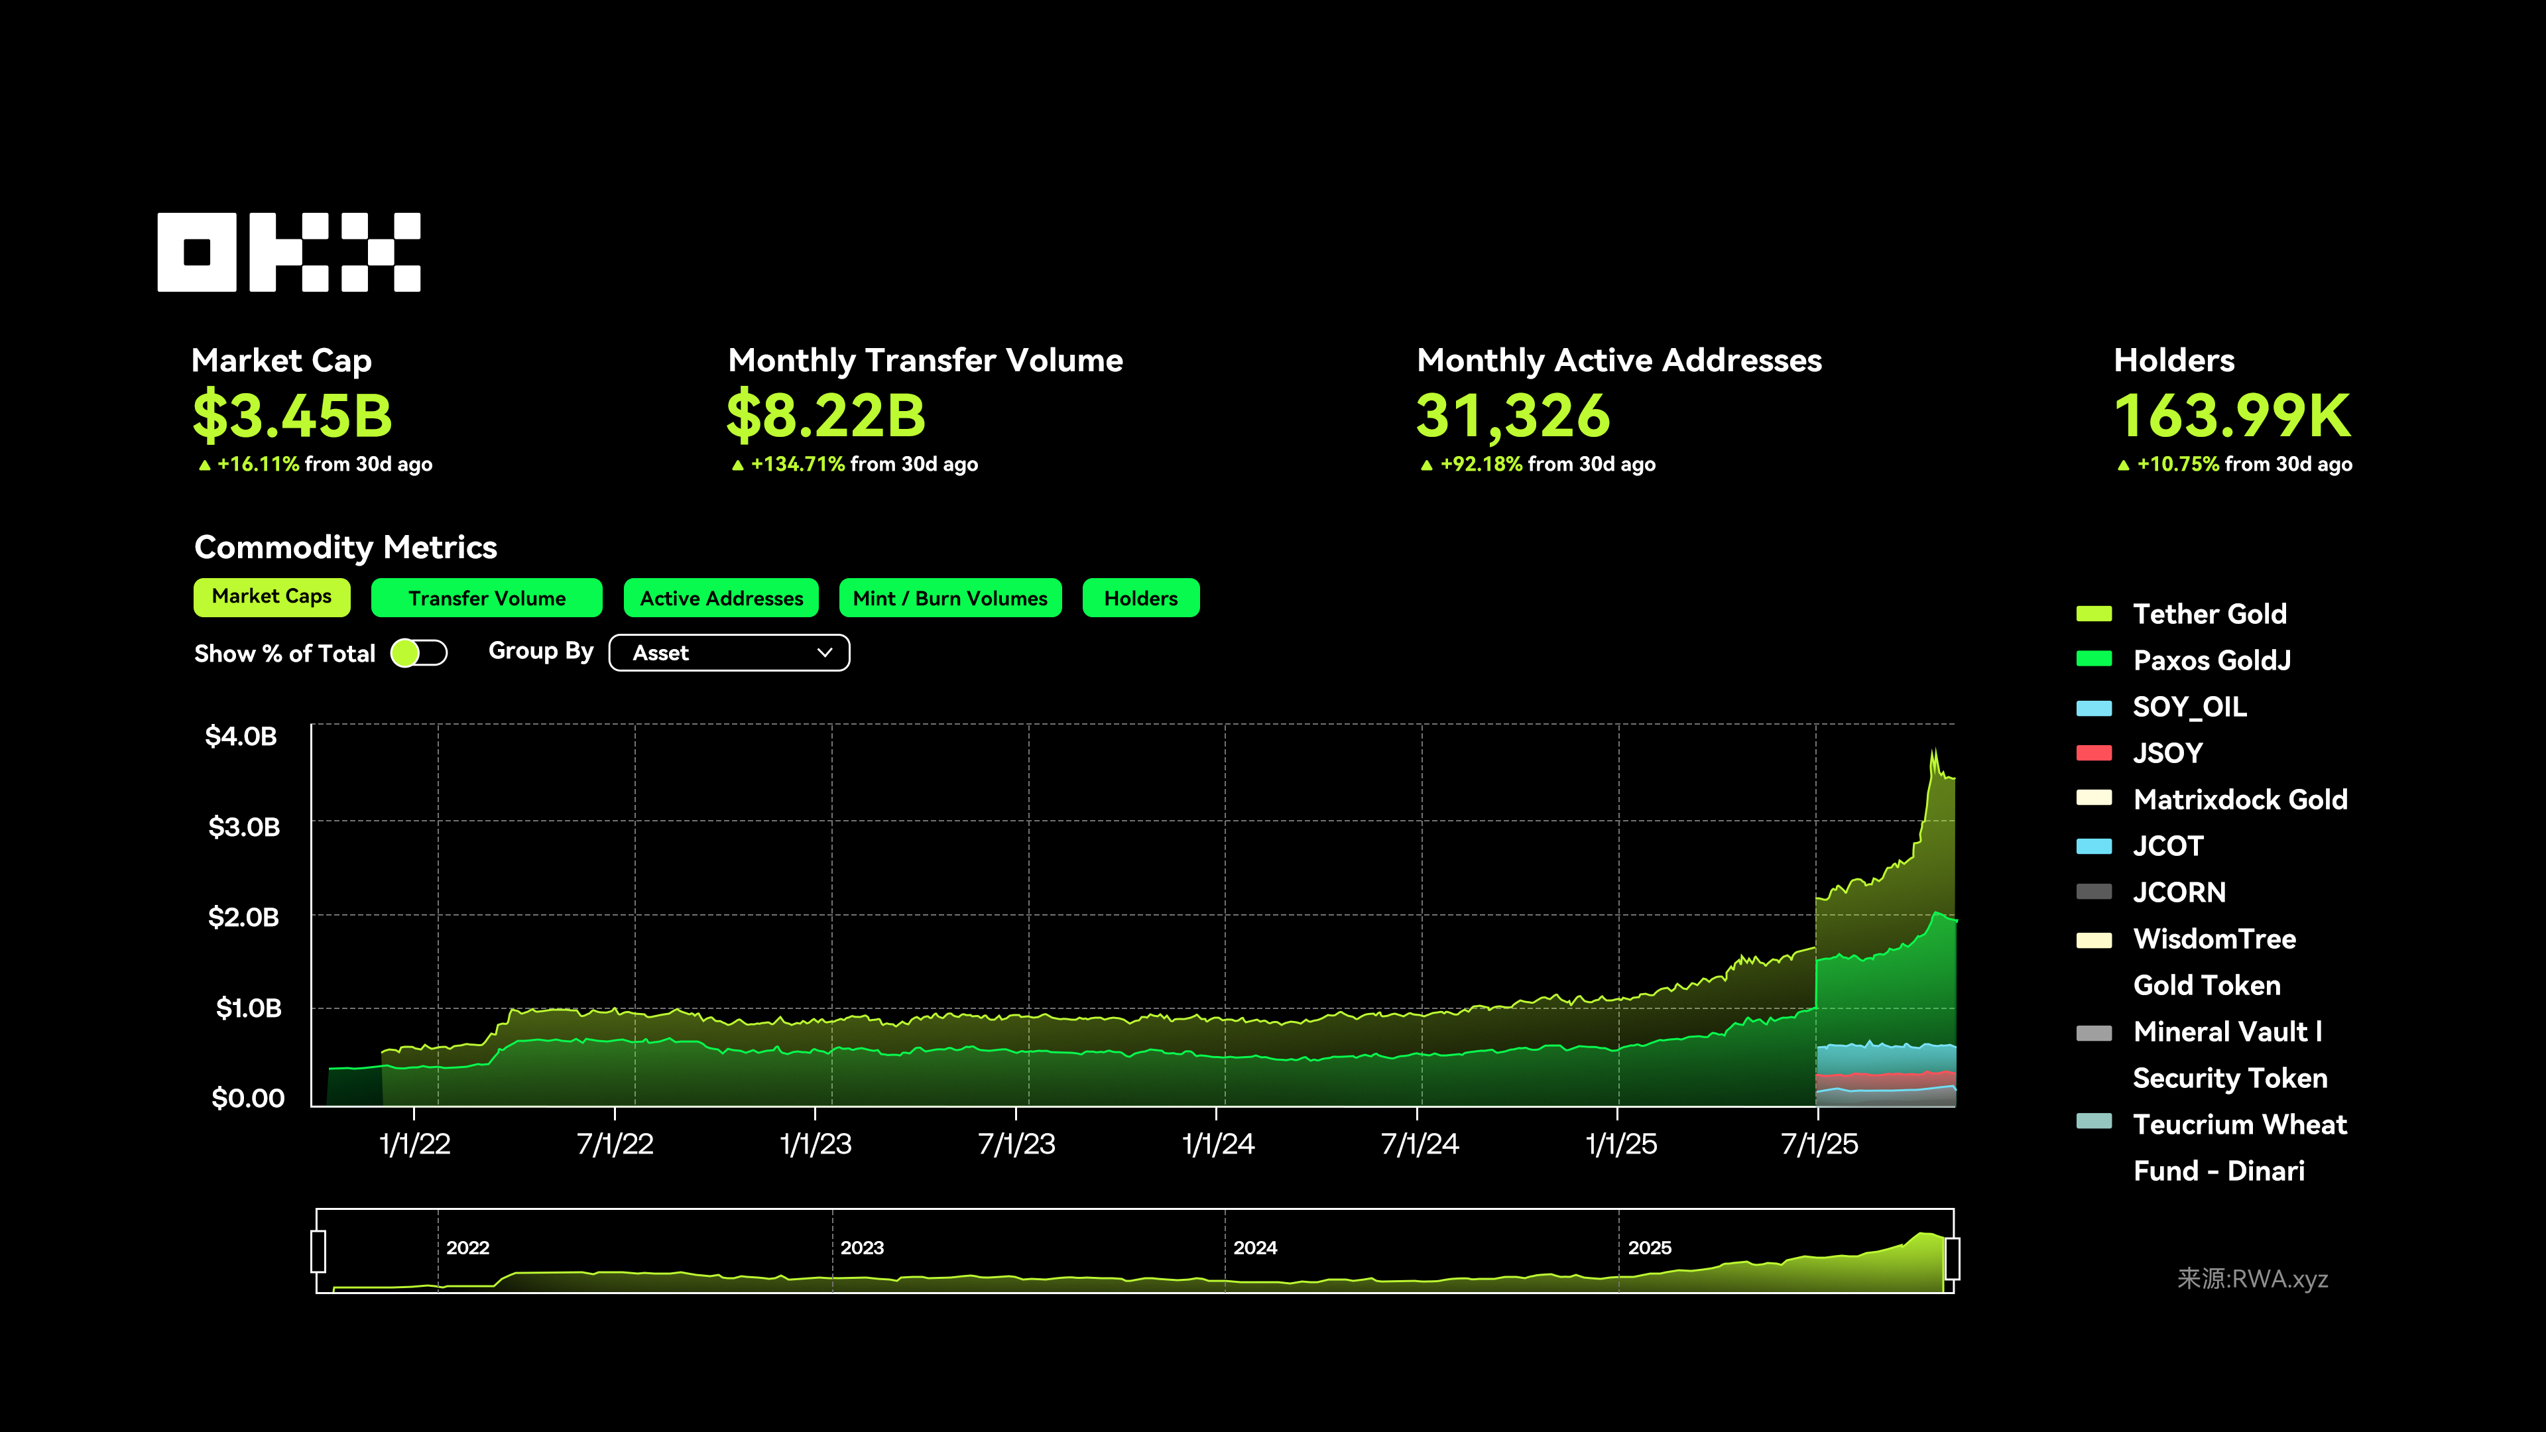
Task: Click the Matrixdock Gold legend icon
Action: click(2093, 798)
